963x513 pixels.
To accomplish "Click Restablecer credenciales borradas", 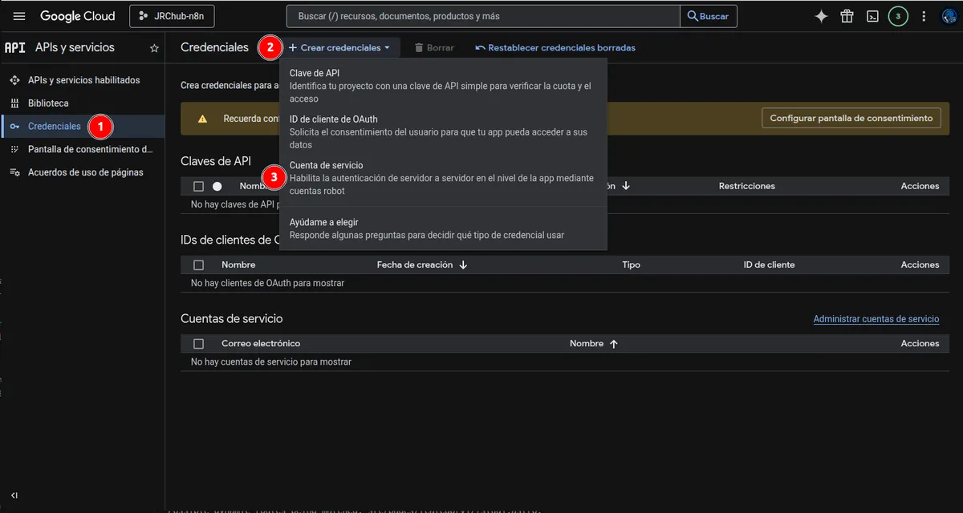I will click(555, 48).
